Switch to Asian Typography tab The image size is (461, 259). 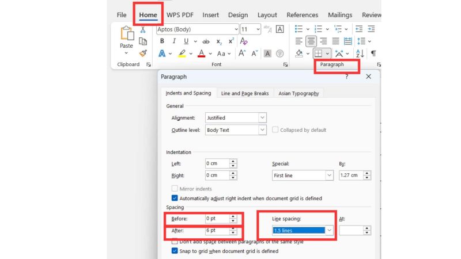(x=298, y=93)
